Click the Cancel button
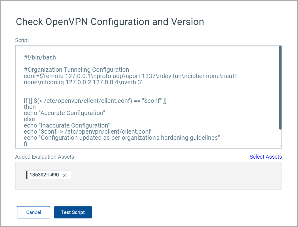 34,212
